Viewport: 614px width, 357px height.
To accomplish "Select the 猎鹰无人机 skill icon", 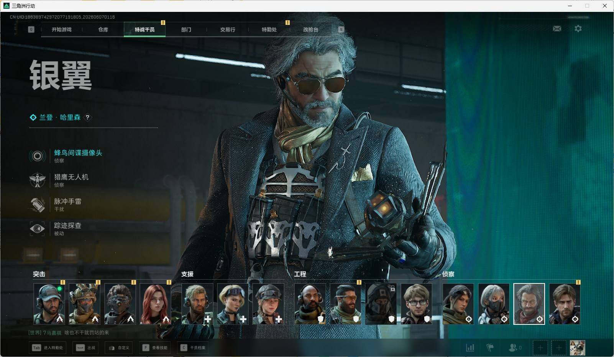I will point(37,180).
